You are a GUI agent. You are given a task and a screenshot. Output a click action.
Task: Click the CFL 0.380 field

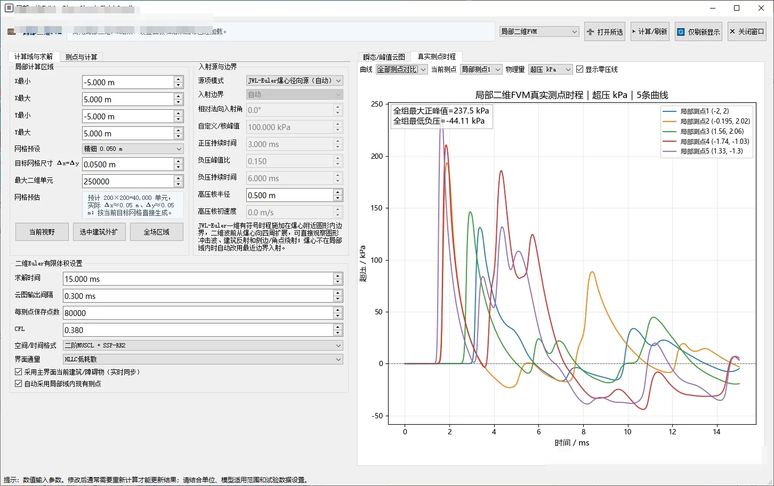(x=198, y=330)
